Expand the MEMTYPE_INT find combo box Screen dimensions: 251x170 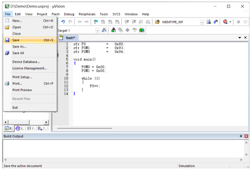point(202,22)
